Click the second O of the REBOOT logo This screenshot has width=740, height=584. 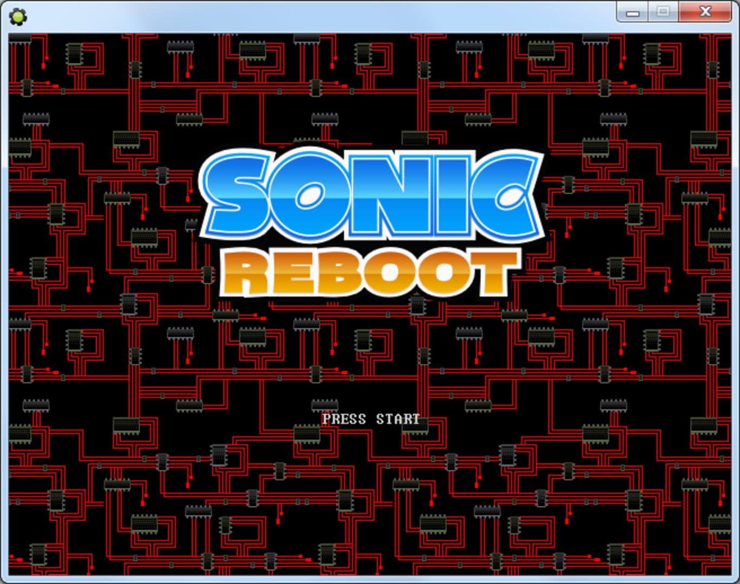pos(442,274)
